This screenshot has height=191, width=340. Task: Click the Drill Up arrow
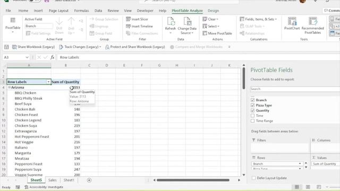click(71, 25)
